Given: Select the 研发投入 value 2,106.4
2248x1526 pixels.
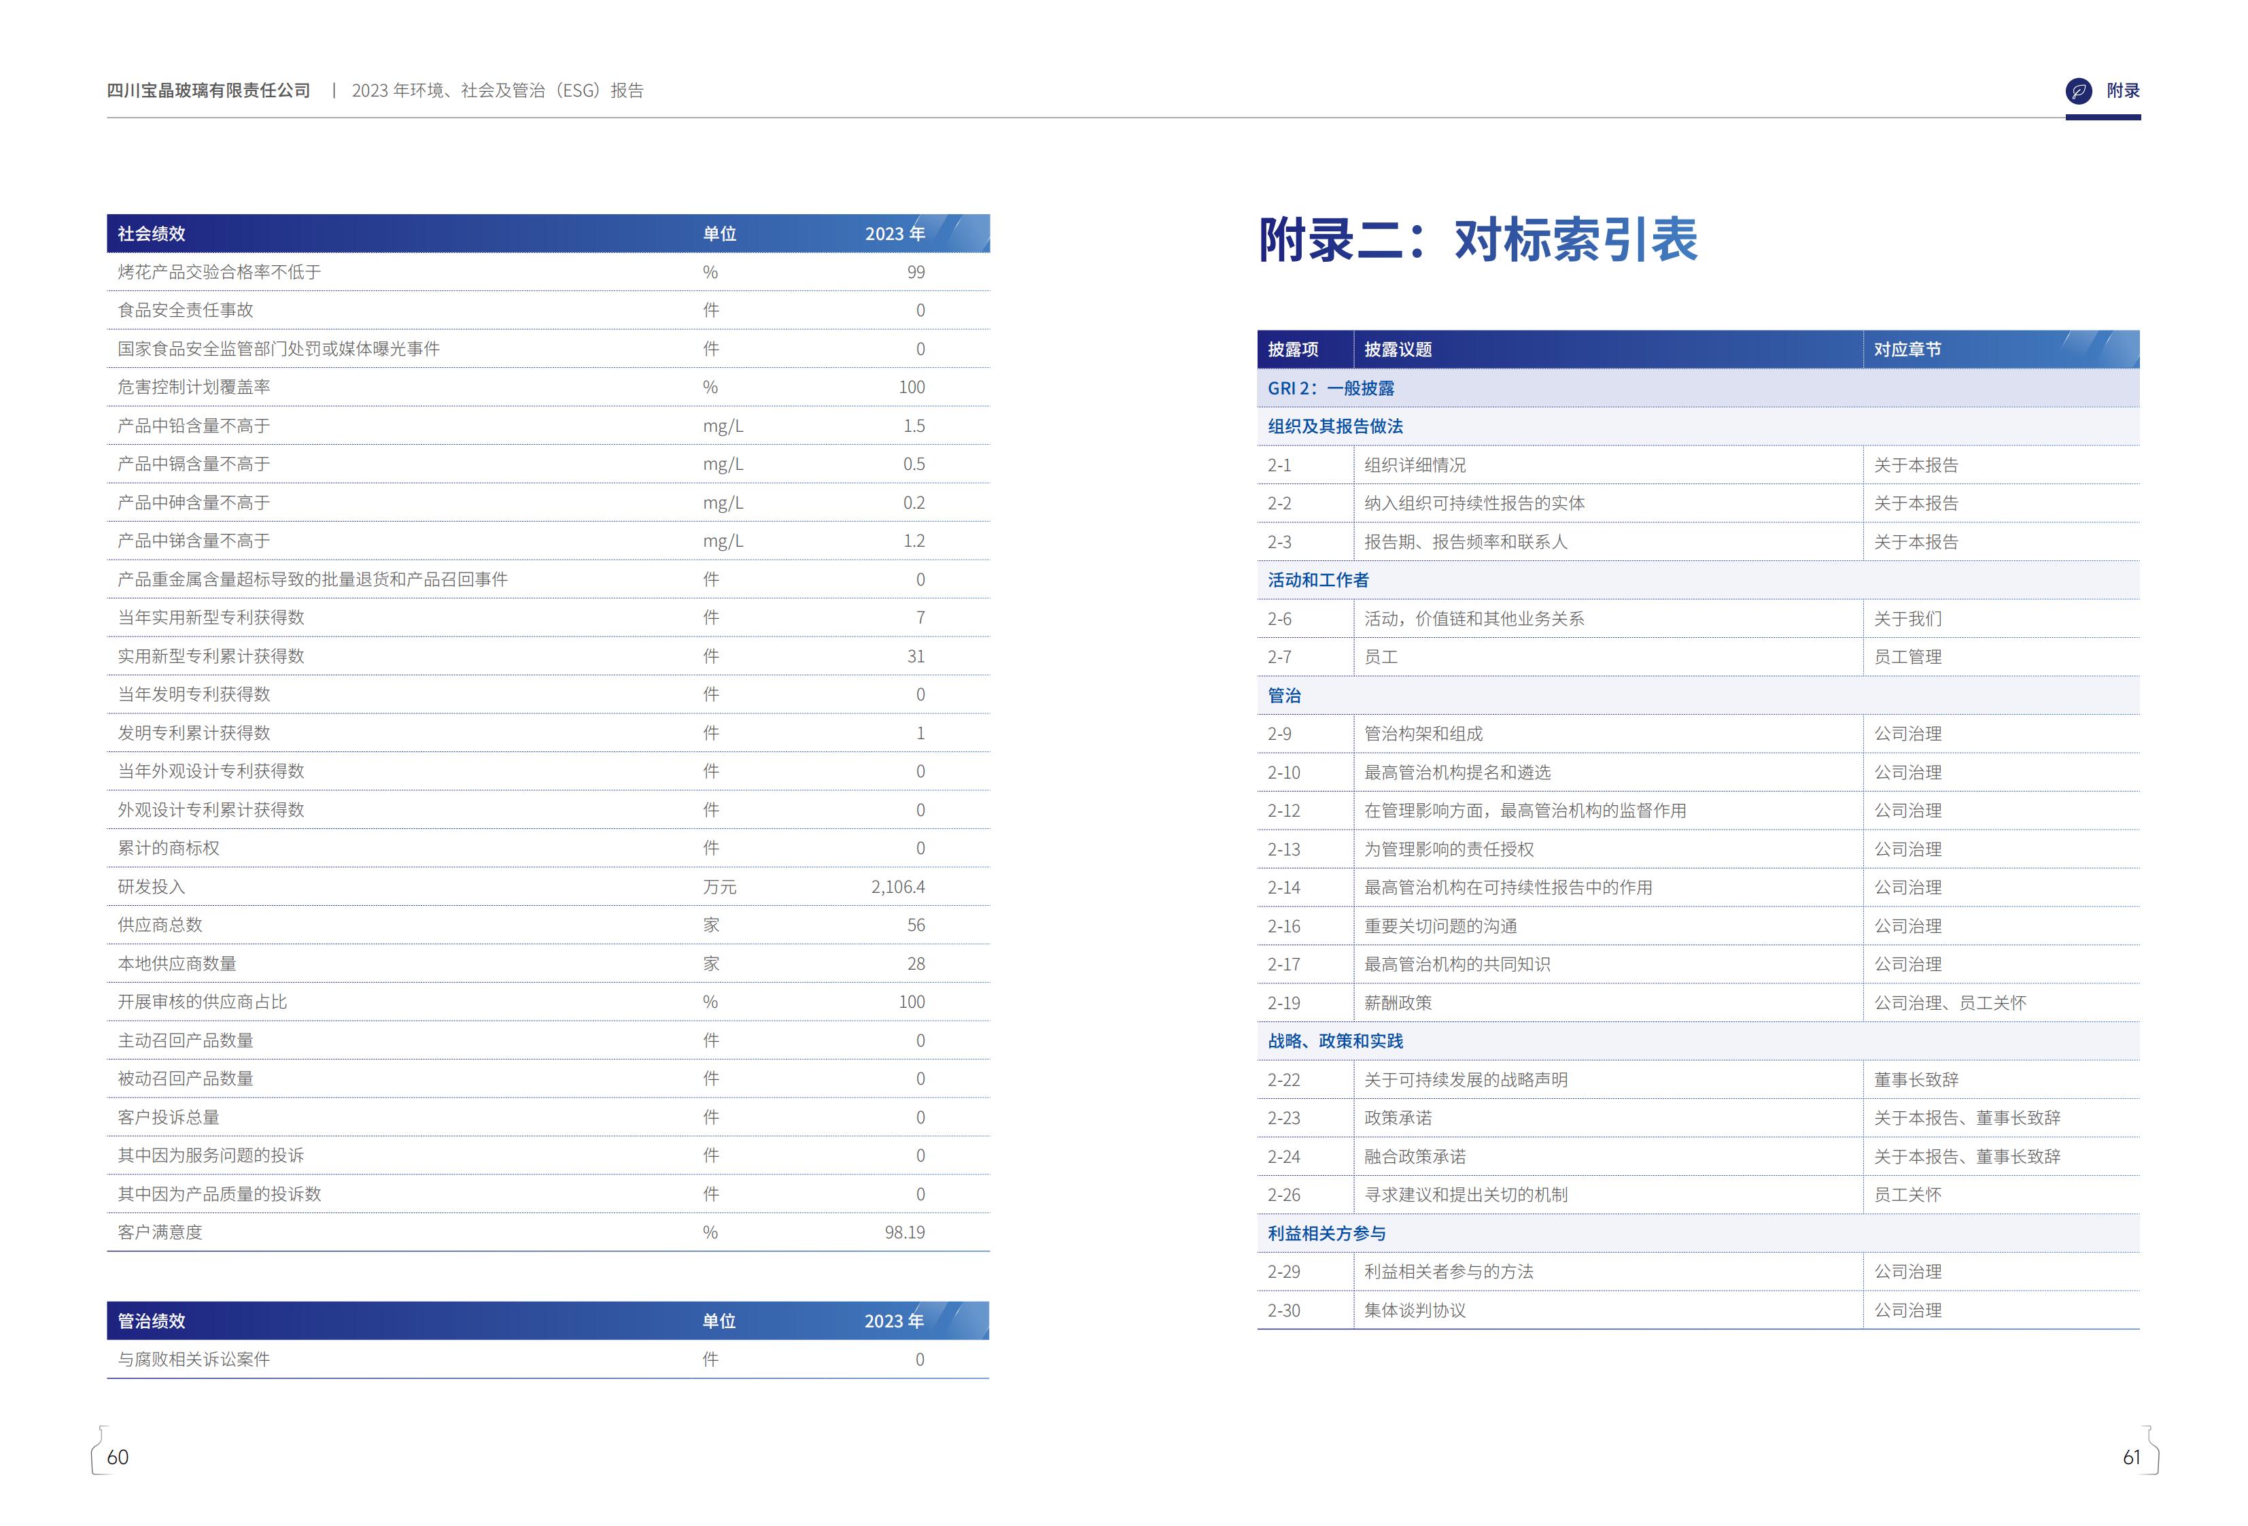Looking at the screenshot, I should tap(898, 886).
